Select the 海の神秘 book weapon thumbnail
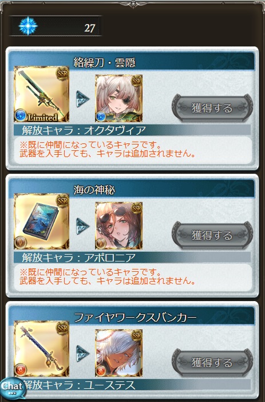 (x=41, y=221)
